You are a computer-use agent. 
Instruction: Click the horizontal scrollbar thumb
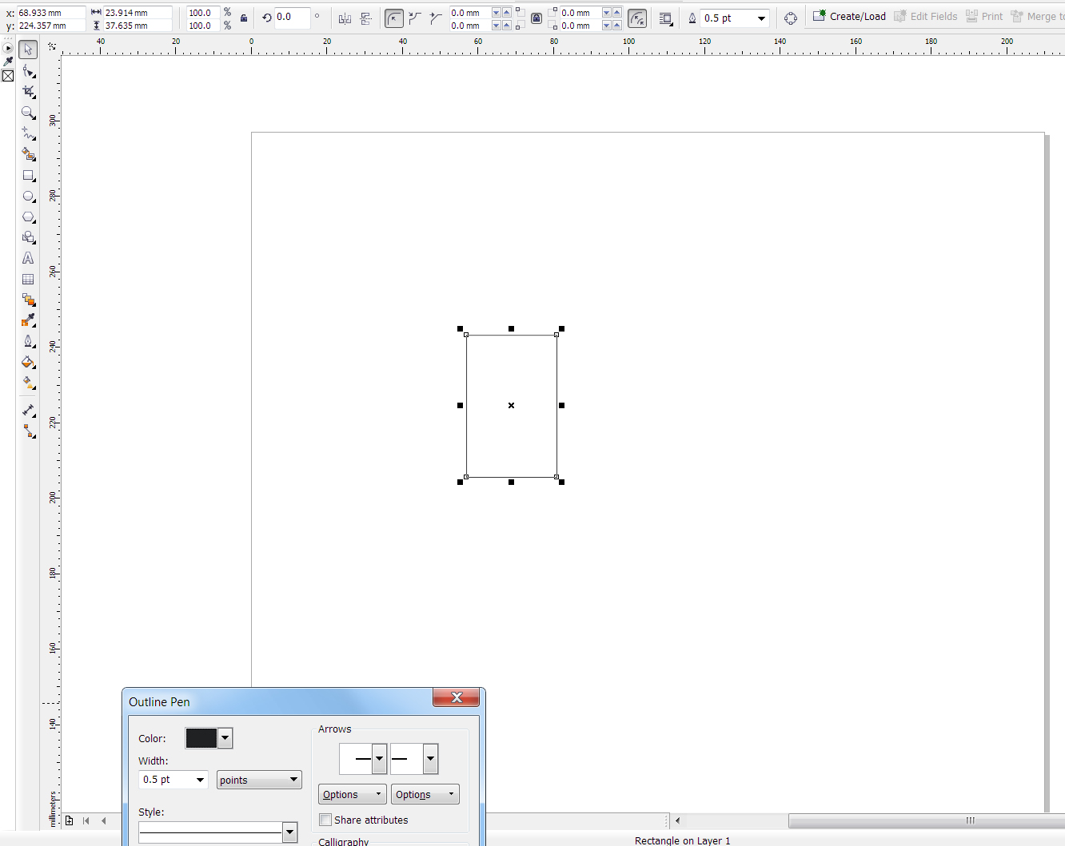(x=927, y=820)
